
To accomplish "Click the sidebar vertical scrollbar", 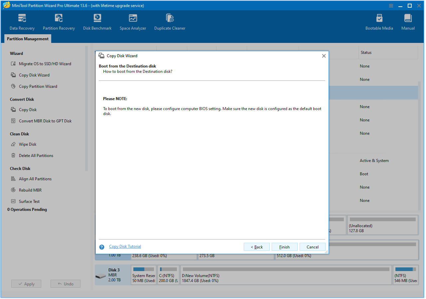I will tap(86, 108).
